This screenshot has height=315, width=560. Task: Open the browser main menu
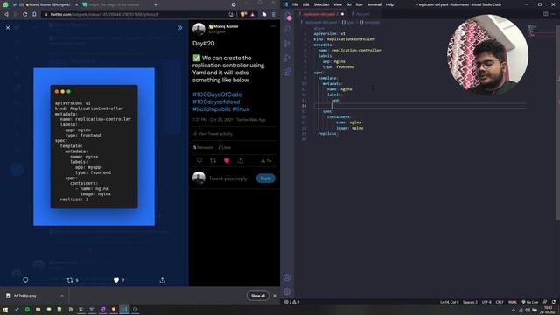(x=274, y=14)
